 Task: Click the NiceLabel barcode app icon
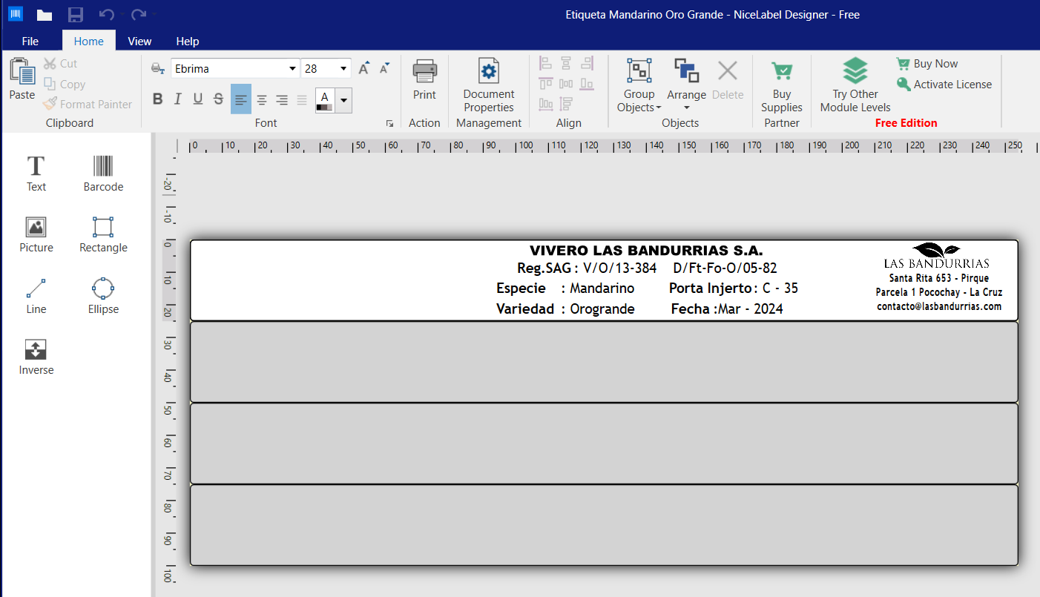[x=15, y=14]
